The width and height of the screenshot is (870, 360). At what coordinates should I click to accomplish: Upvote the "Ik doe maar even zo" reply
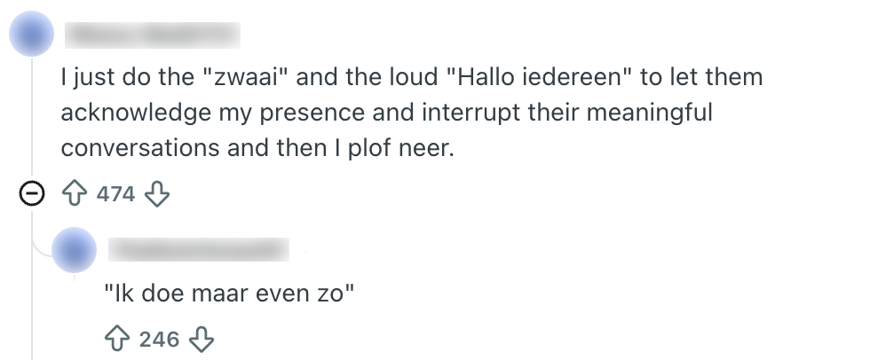point(118,339)
